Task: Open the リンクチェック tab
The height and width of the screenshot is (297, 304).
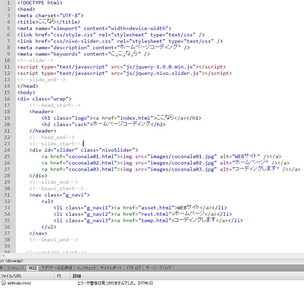Action: (86, 268)
